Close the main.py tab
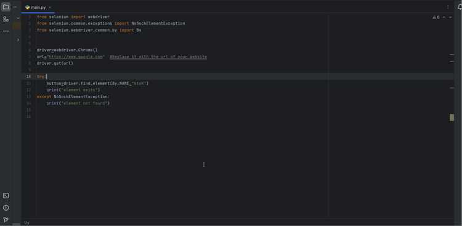This screenshot has height=226, width=462. coord(50,7)
